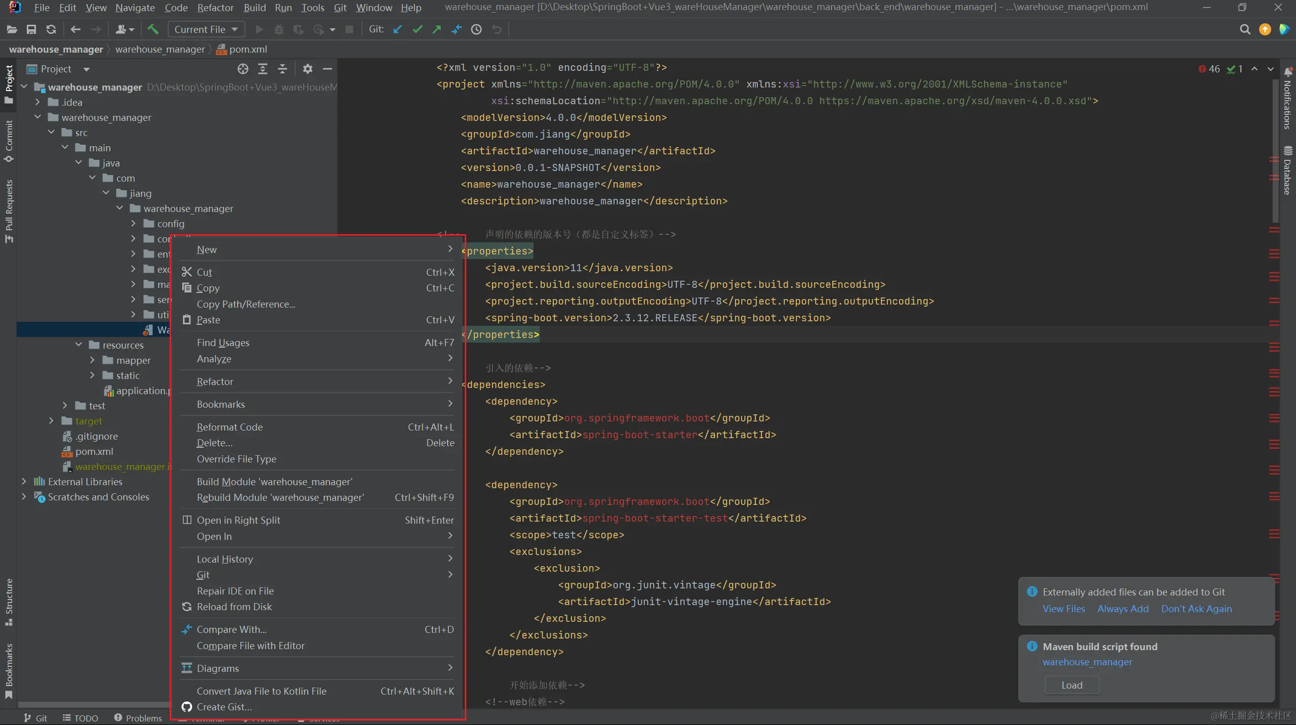Click Always Add link in notification
The image size is (1296, 725).
tap(1122, 609)
